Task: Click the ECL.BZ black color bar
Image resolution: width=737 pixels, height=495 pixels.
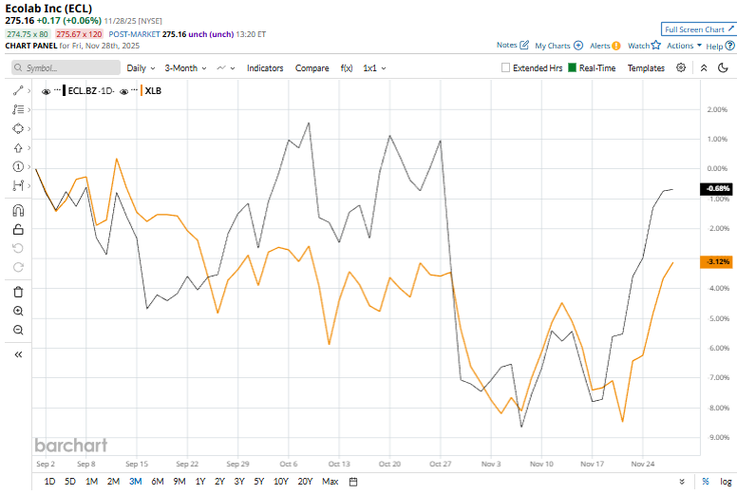Action: (x=64, y=90)
